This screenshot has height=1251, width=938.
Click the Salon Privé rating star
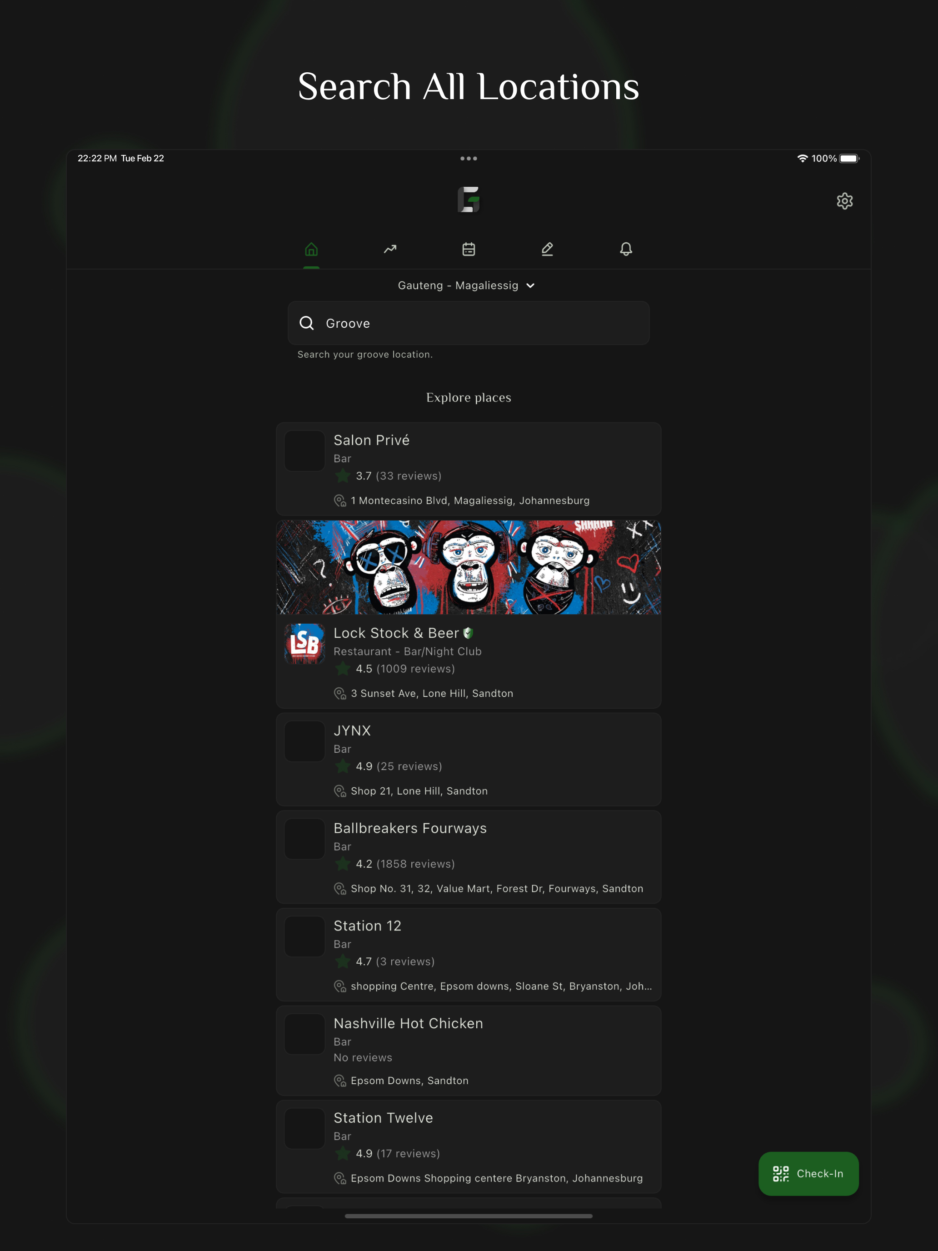(343, 475)
